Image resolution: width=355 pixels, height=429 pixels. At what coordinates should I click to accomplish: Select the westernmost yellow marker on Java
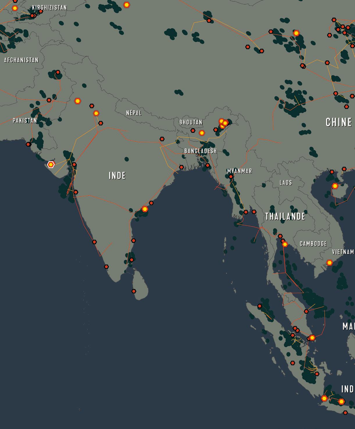pyautogui.click(x=324, y=399)
